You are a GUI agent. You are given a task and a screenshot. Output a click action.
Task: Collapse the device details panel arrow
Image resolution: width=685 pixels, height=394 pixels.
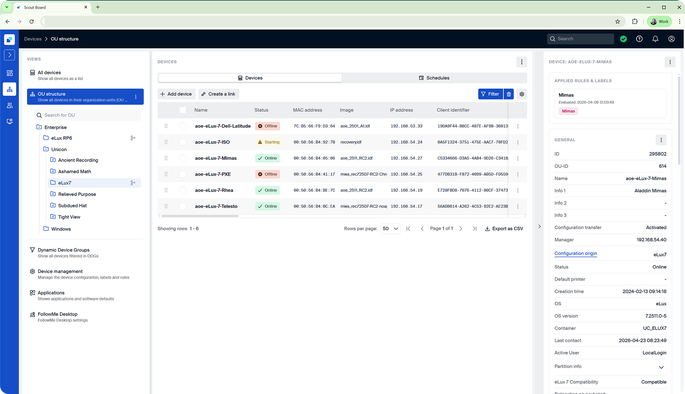point(540,227)
